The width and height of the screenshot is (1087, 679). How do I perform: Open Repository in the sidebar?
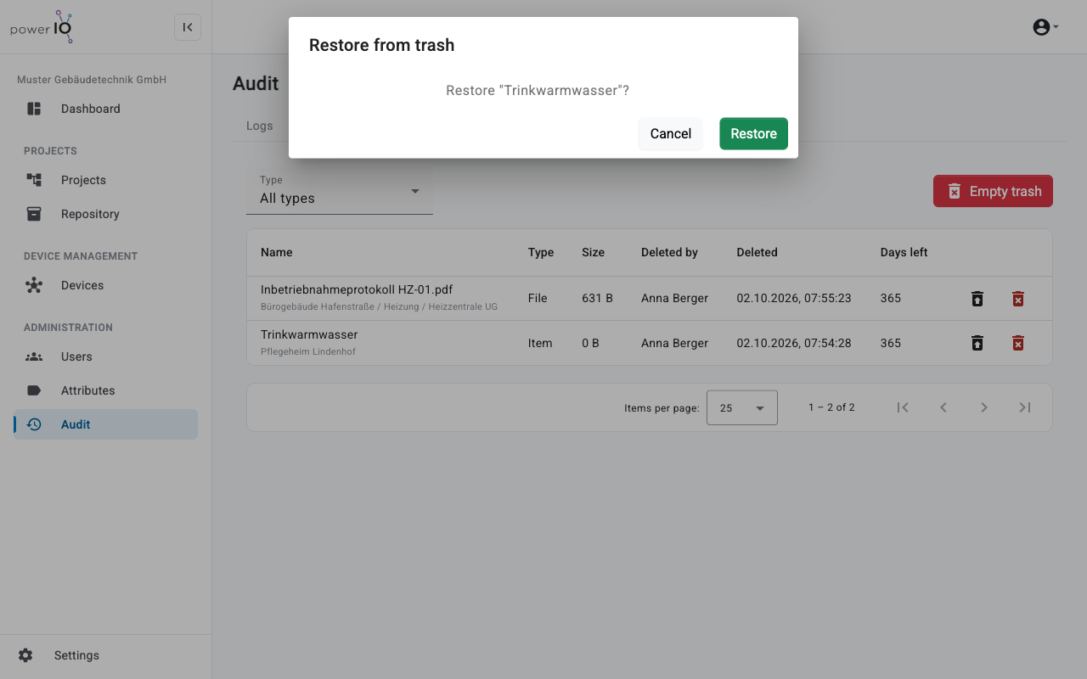105,214
